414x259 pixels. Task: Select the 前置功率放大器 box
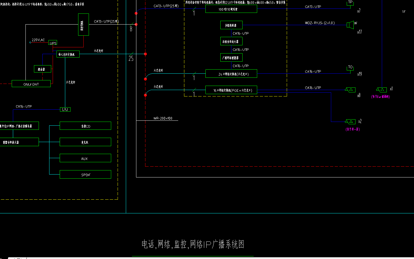(19, 142)
